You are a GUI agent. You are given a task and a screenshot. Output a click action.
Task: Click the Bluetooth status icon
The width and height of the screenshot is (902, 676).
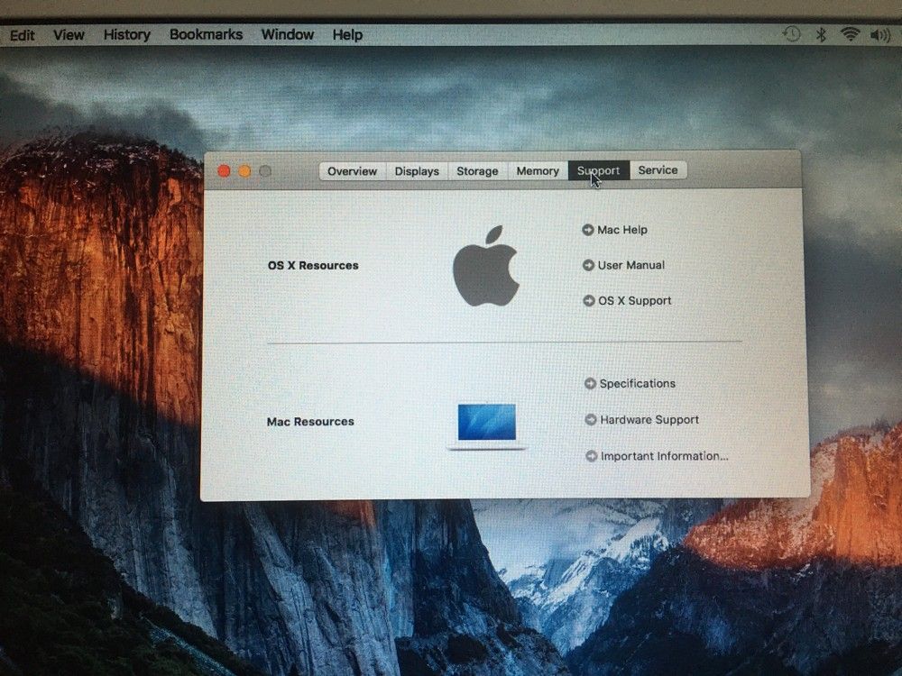click(x=821, y=34)
